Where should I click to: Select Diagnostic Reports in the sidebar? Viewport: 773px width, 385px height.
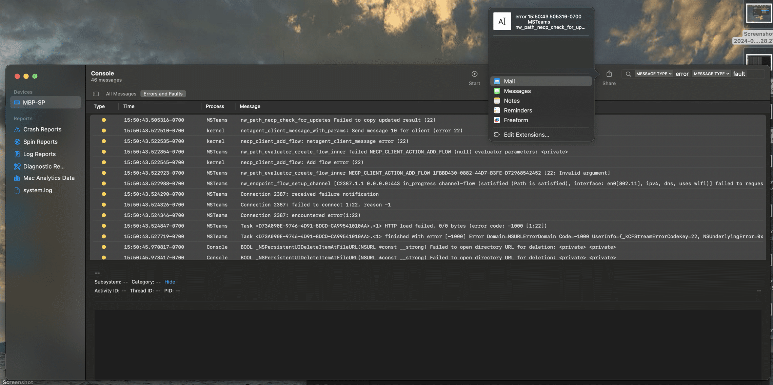43,166
